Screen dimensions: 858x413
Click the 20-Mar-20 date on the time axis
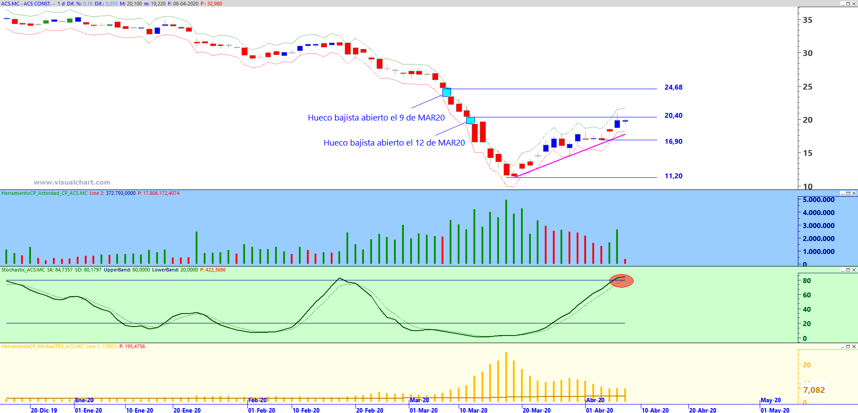(537, 410)
